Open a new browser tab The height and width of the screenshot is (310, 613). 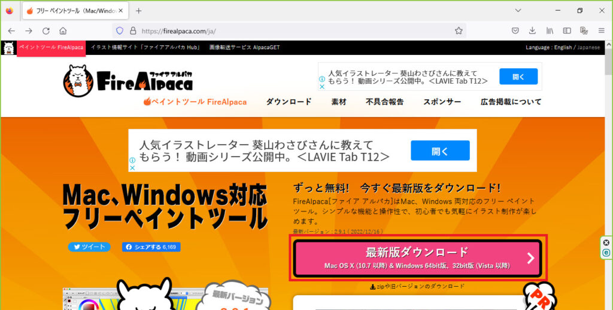pyautogui.click(x=138, y=11)
